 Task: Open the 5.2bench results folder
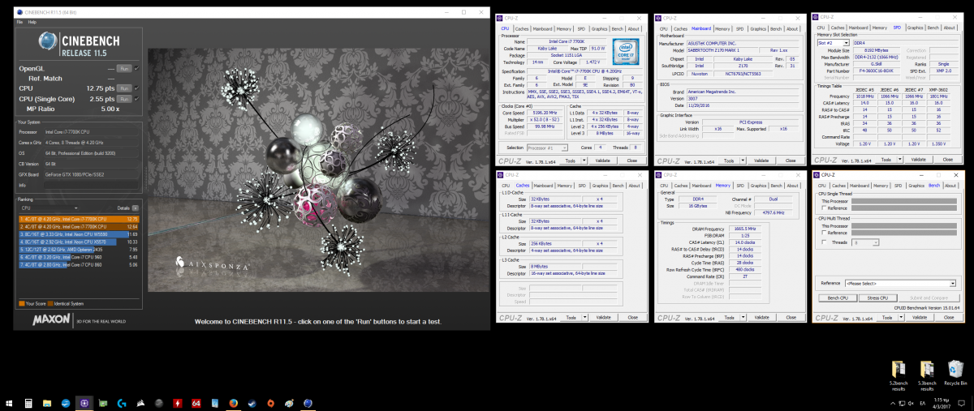pyautogui.click(x=899, y=375)
